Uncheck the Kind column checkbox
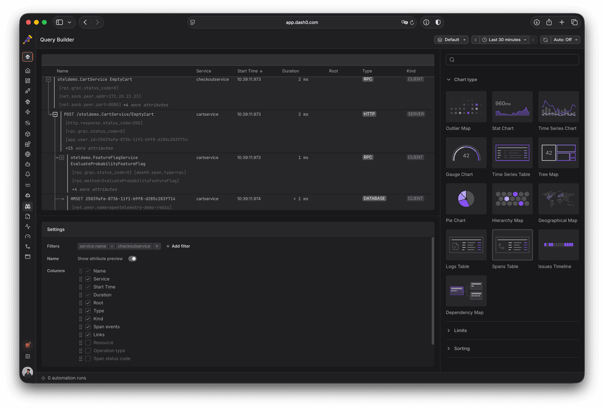 tap(88, 319)
